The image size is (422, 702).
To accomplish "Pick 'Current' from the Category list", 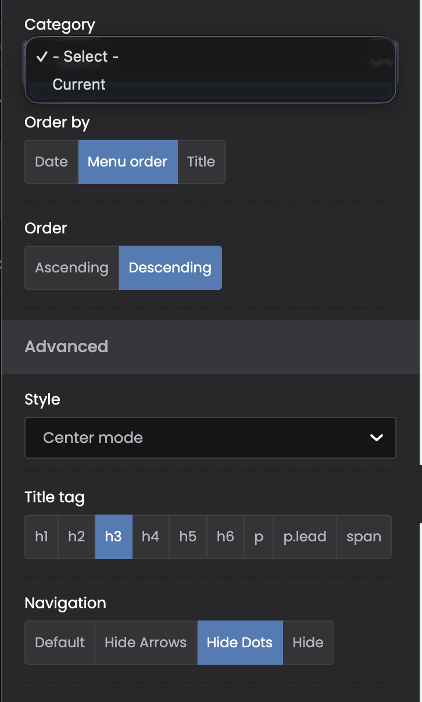I will pyautogui.click(x=79, y=84).
